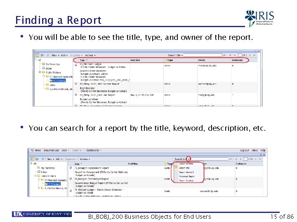The width and height of the screenshot is (297, 222).
Task: Open New dropdown in upper screenshot
Action: click(56, 55)
